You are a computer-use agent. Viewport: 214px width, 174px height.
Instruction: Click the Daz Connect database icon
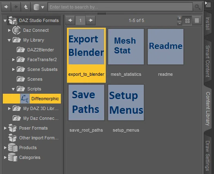(16, 30)
